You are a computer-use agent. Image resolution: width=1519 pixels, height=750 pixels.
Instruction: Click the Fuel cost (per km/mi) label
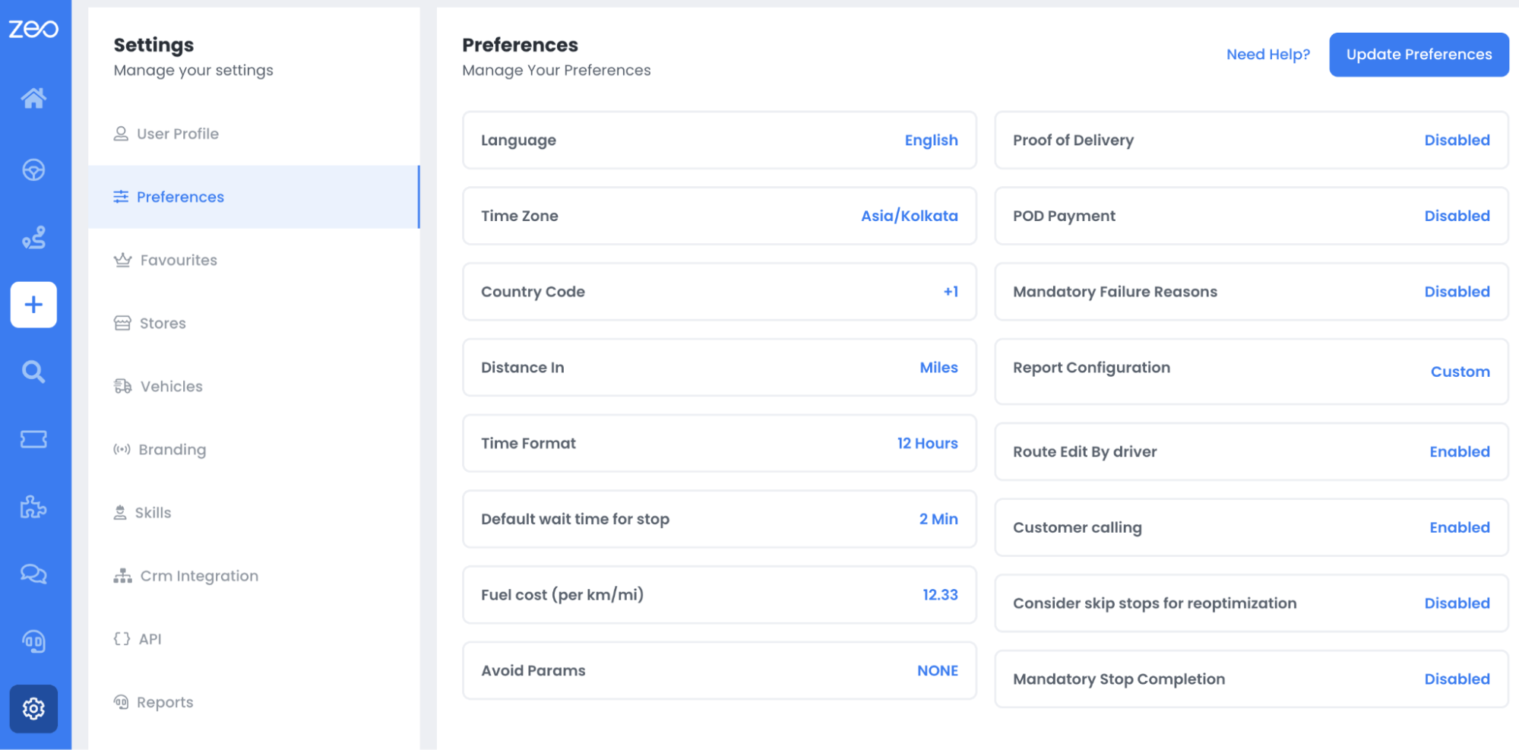coord(562,595)
